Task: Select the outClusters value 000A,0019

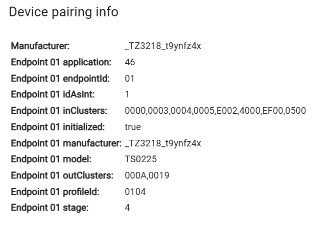Action: pos(147,175)
